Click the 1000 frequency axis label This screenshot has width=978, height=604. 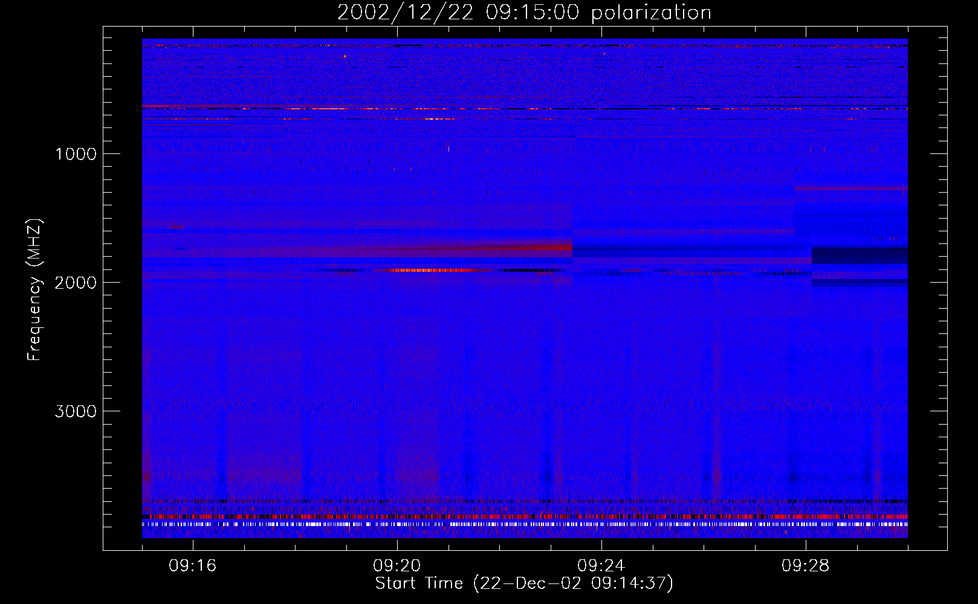tap(76, 154)
